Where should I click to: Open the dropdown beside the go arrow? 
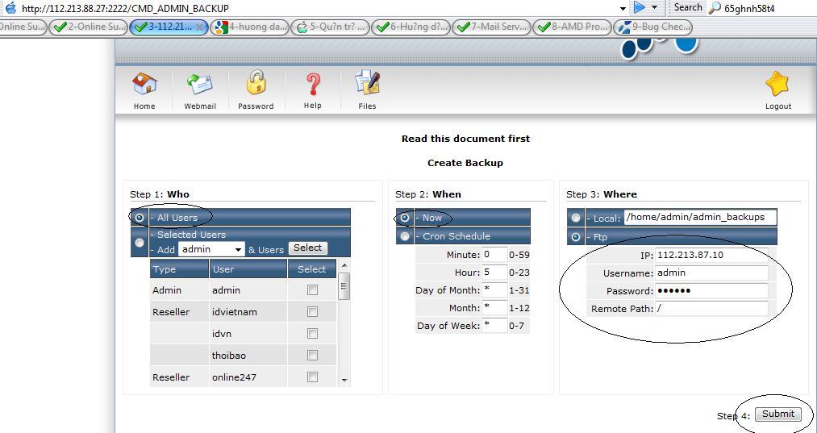coord(654,8)
